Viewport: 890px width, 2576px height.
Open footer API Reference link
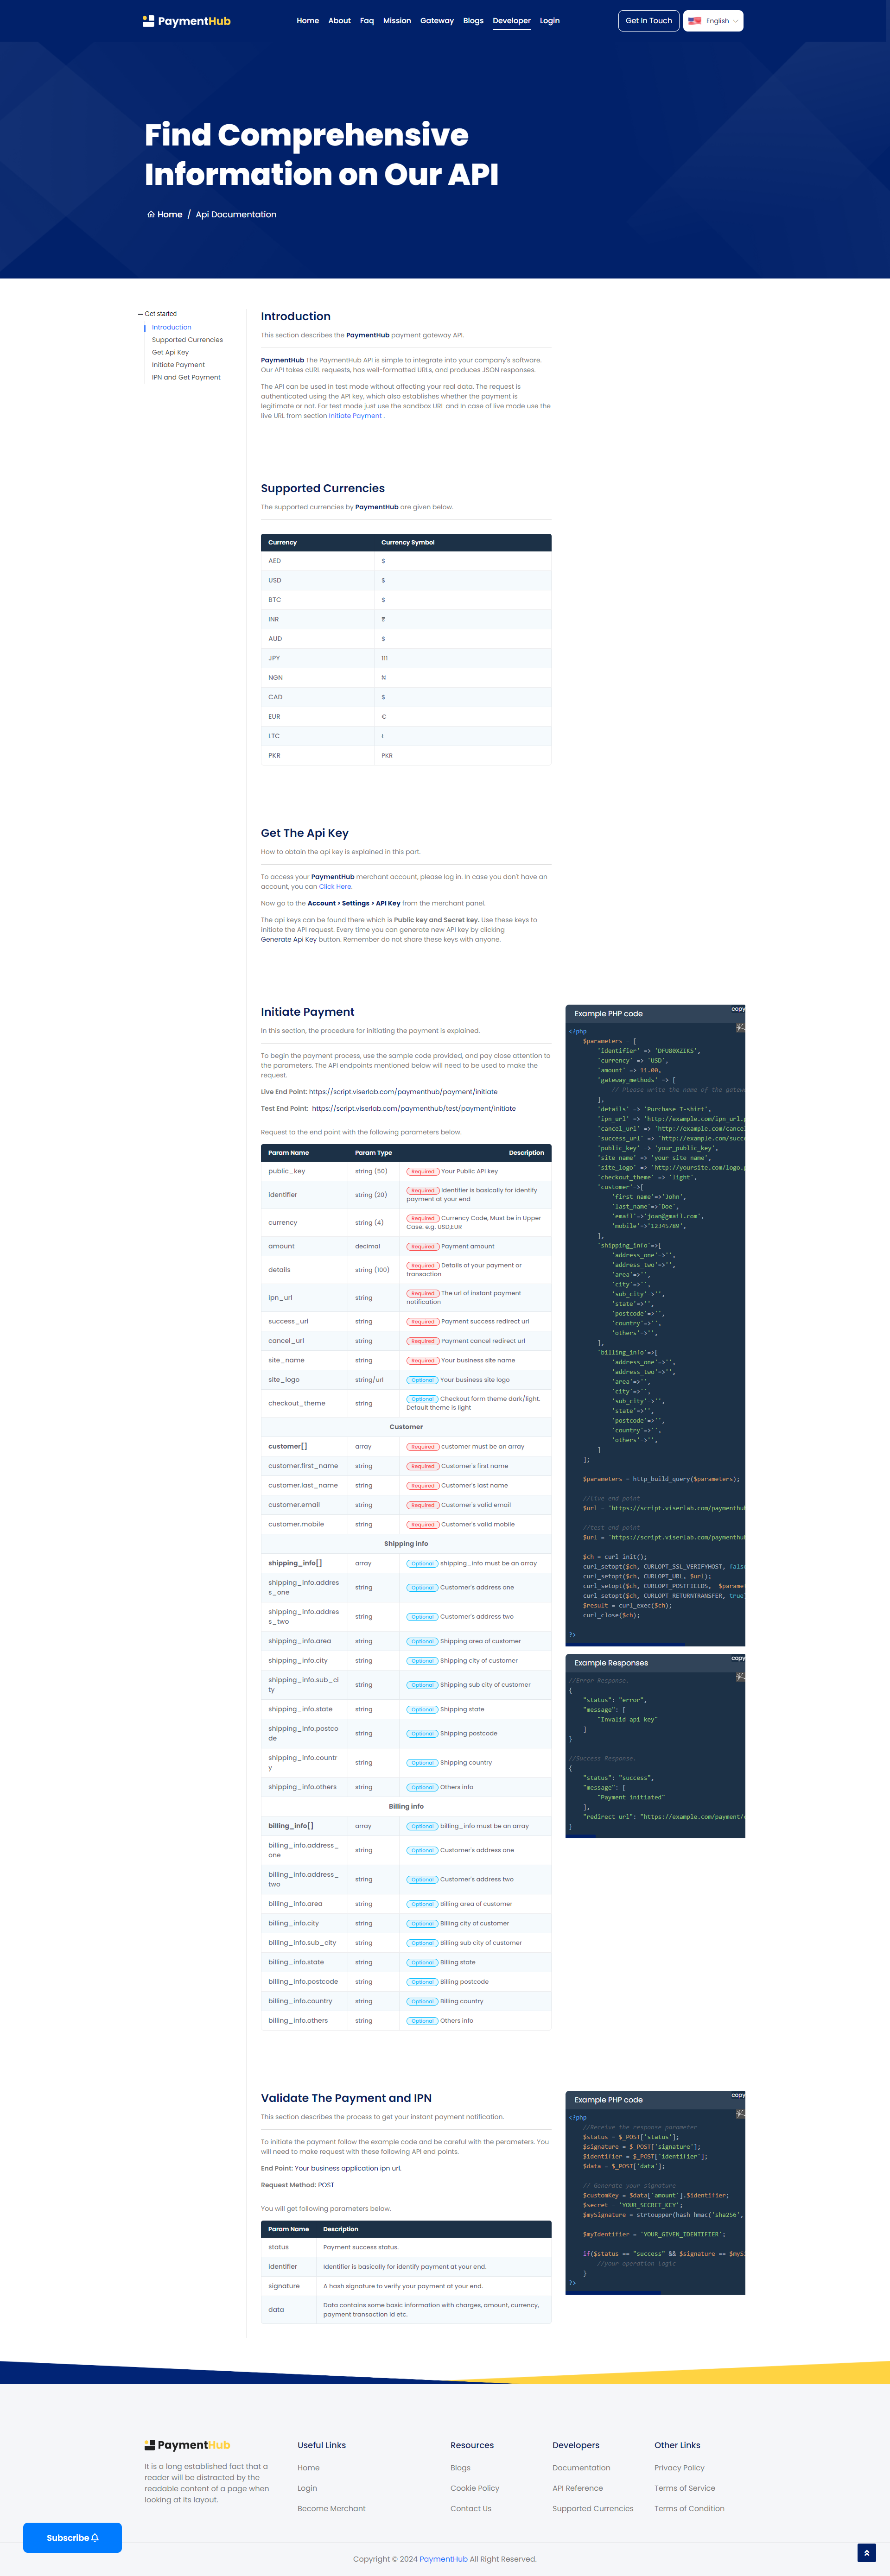coord(577,2488)
